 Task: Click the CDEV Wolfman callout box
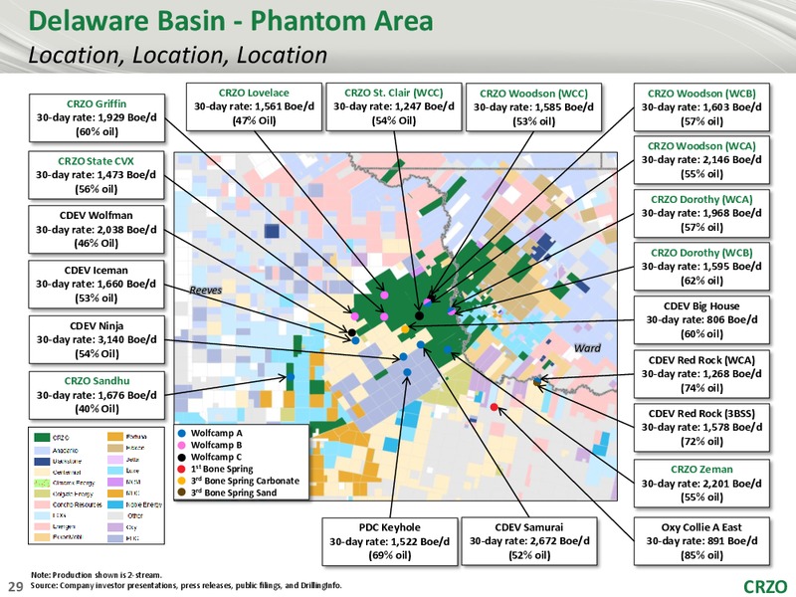(96, 230)
